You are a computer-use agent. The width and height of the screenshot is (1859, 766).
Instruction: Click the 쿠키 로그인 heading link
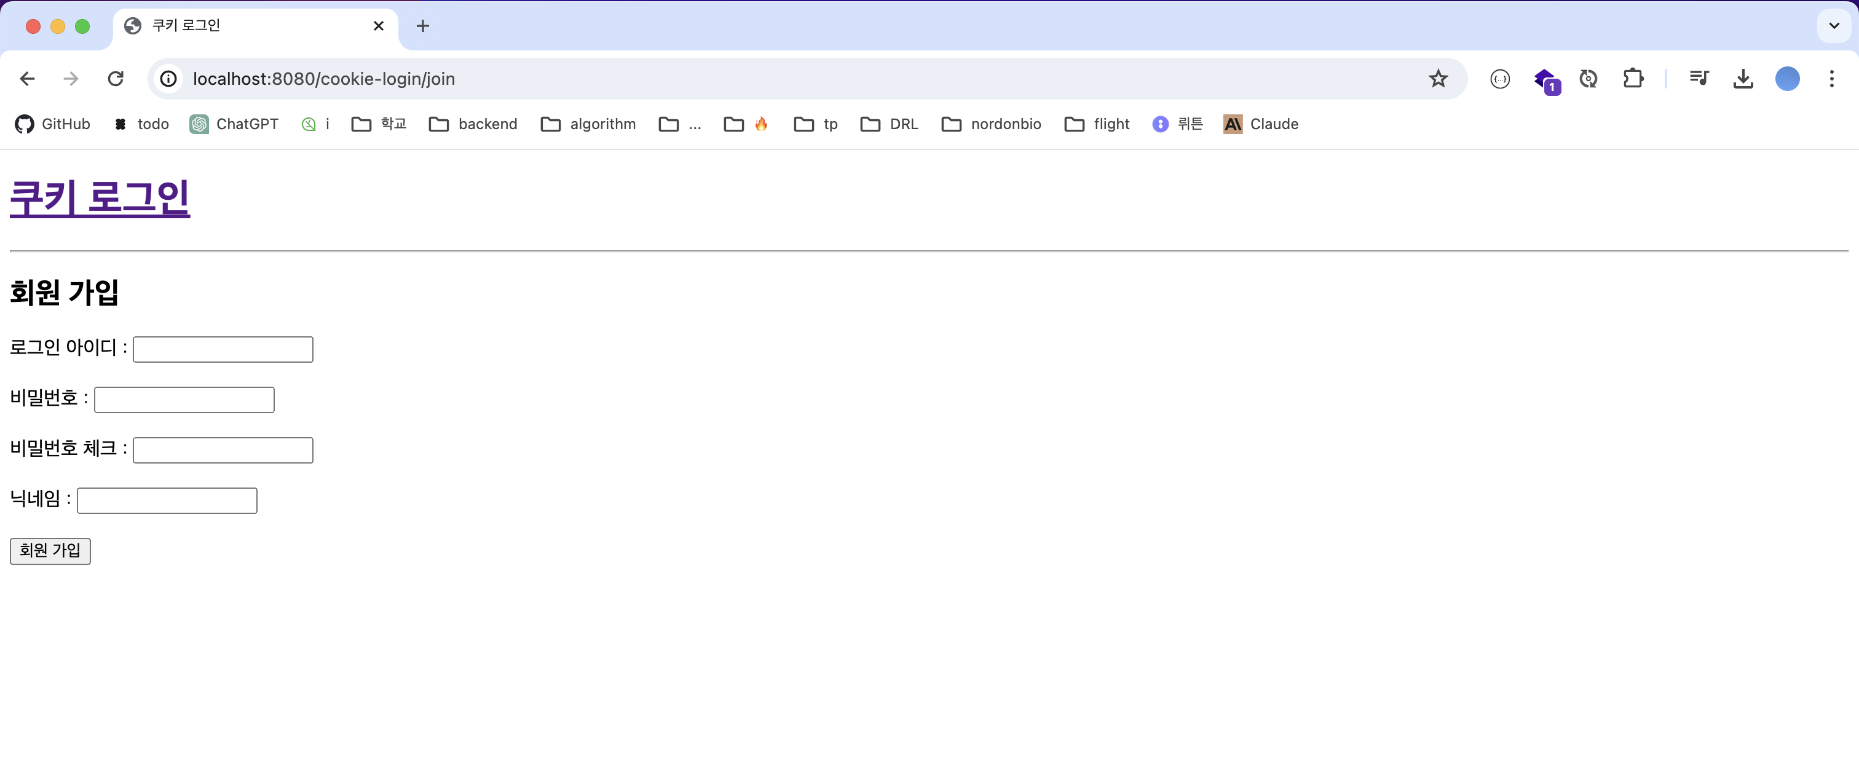pyautogui.click(x=100, y=198)
